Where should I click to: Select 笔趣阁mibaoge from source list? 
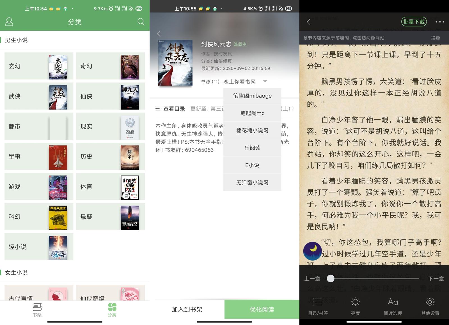[x=252, y=96]
